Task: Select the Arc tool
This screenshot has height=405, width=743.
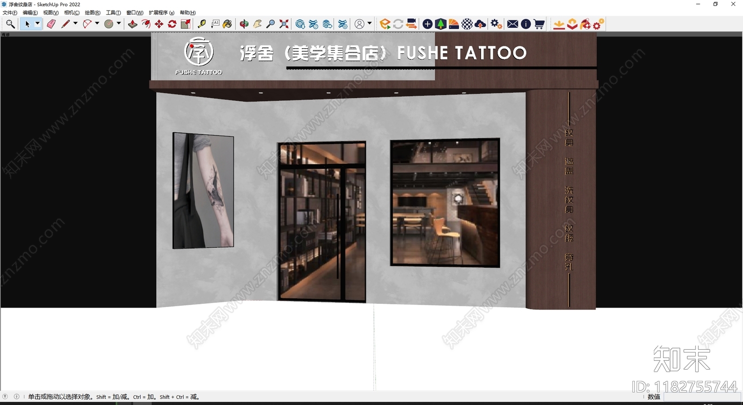Action: [x=87, y=24]
